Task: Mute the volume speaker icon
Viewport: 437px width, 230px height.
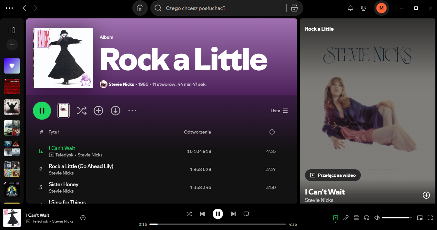Action: (x=377, y=218)
